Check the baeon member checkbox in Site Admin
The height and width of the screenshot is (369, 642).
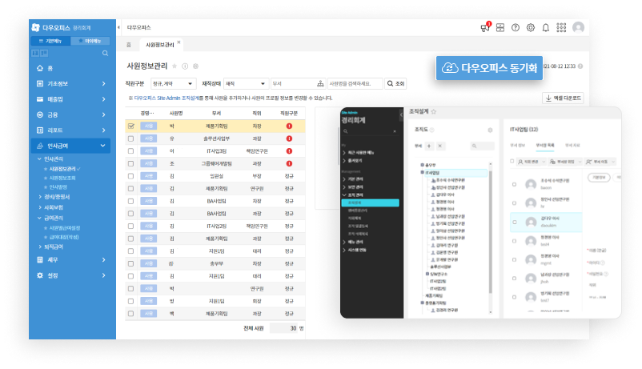pyautogui.click(x=514, y=184)
